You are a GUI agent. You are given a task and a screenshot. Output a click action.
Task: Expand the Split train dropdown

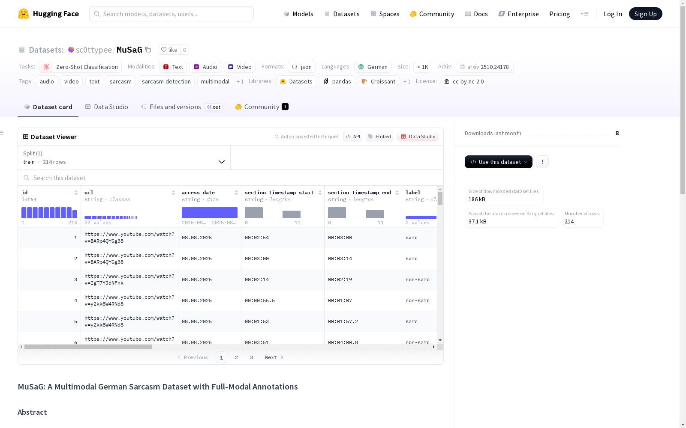click(x=124, y=158)
